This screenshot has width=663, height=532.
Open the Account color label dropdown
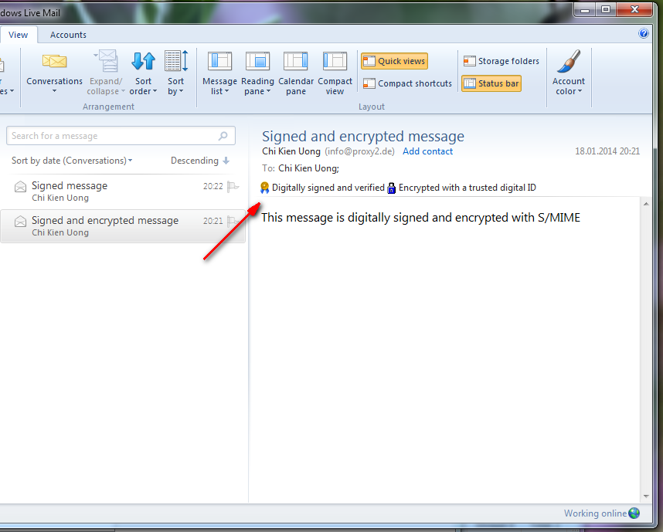(x=569, y=86)
